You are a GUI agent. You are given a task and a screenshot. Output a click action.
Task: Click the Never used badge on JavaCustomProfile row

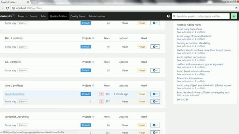(x=142, y=94)
